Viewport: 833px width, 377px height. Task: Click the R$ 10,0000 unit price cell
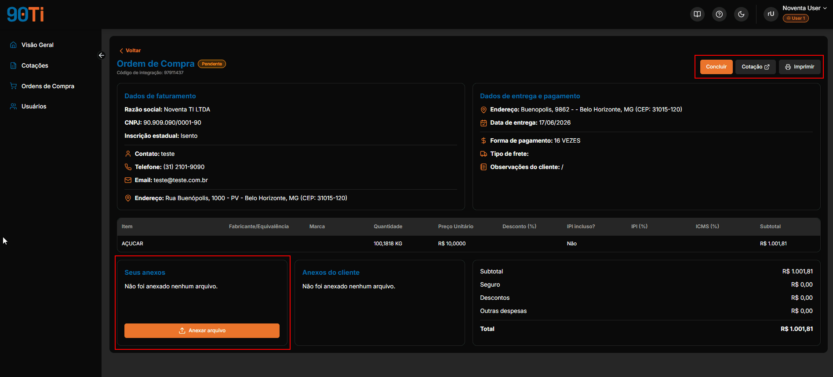[452, 244]
